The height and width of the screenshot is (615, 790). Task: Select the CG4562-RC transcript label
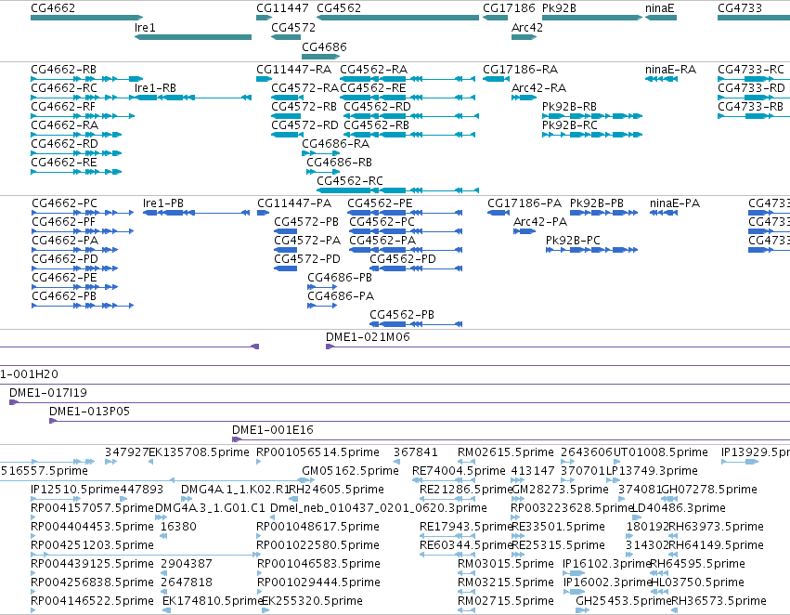point(350,181)
